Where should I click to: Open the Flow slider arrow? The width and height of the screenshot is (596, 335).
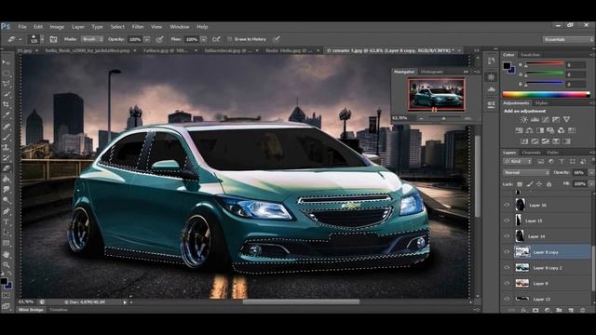(204, 39)
